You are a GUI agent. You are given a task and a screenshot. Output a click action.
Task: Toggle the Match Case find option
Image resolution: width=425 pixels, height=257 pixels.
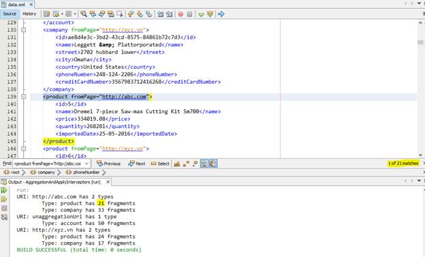point(177,164)
